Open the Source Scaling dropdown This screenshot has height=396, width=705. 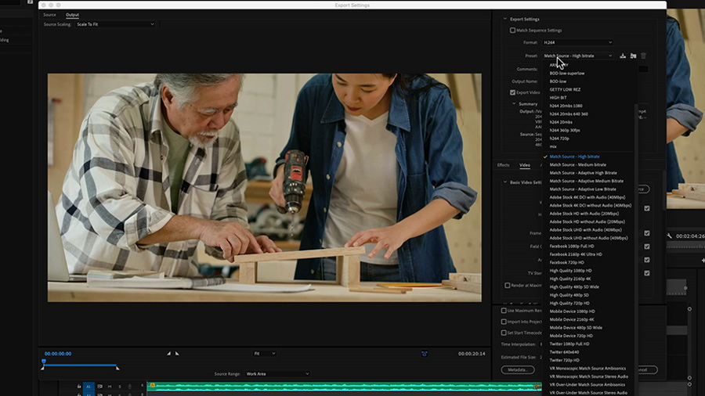coord(114,24)
